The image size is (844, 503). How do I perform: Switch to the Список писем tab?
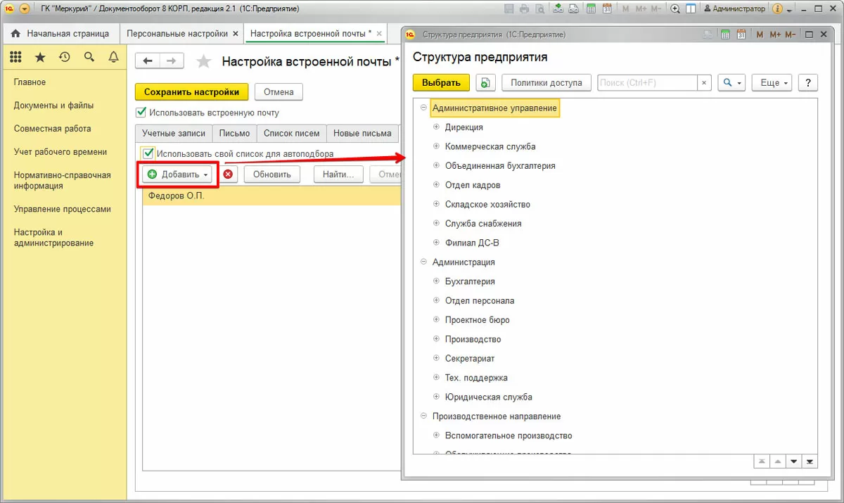pos(291,133)
